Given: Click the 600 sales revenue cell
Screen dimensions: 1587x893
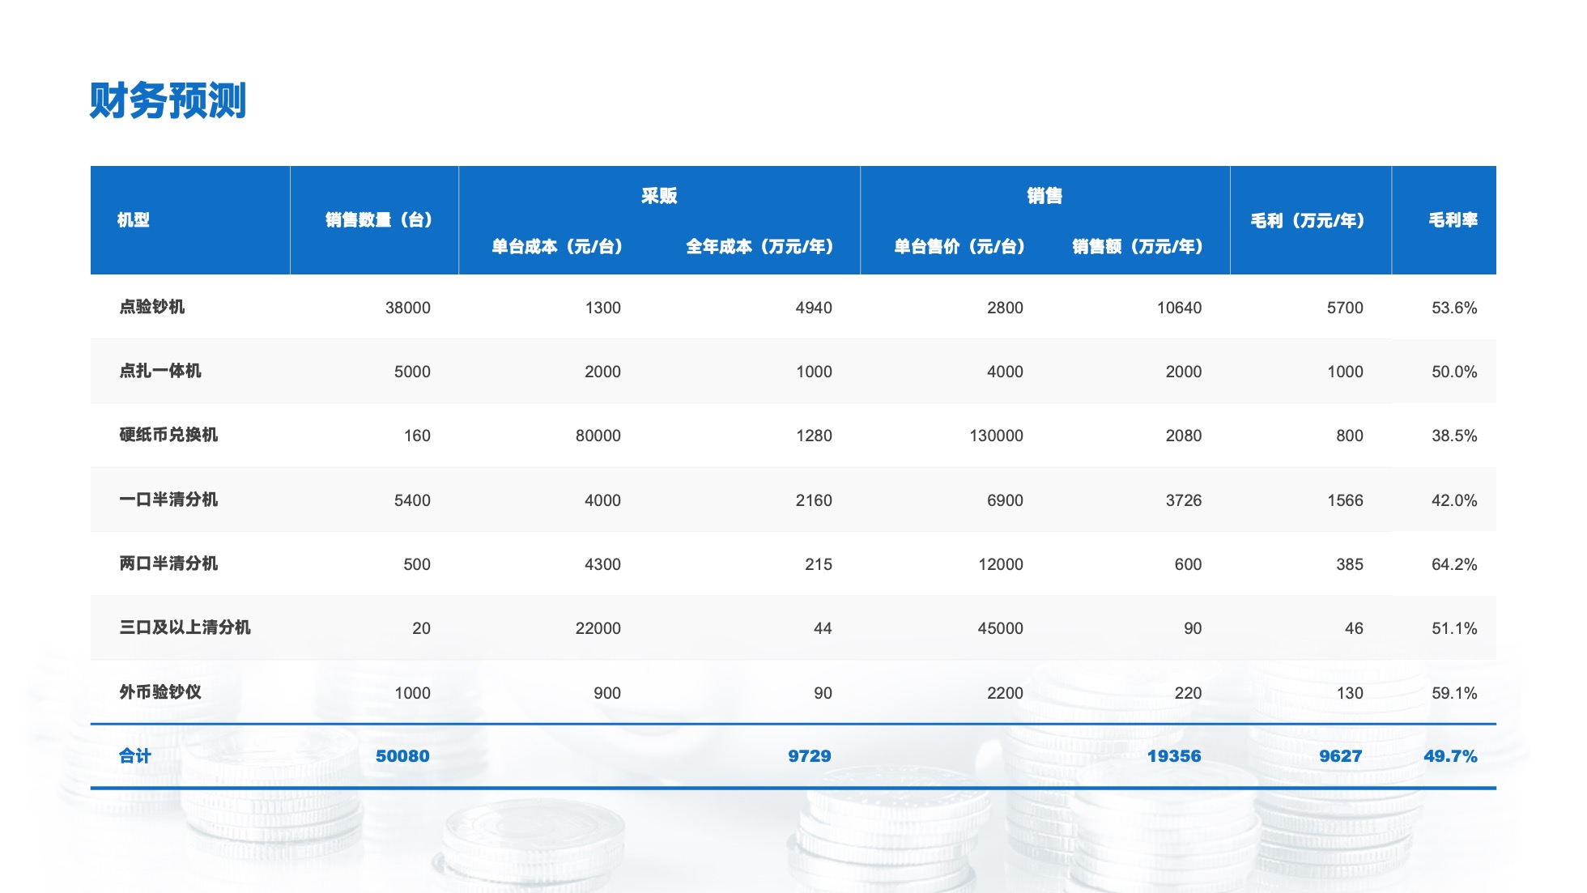Looking at the screenshot, I should (x=1188, y=564).
